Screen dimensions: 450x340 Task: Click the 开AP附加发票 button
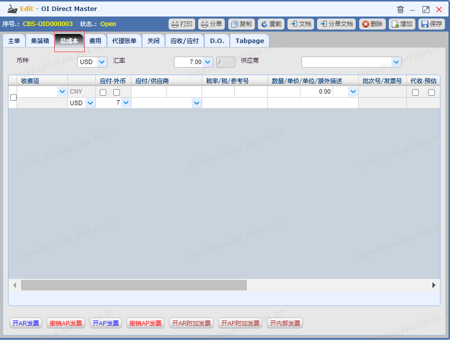pos(240,323)
